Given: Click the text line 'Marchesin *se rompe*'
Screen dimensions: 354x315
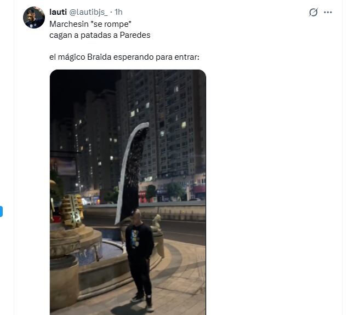Looking at the screenshot, I should point(90,24).
